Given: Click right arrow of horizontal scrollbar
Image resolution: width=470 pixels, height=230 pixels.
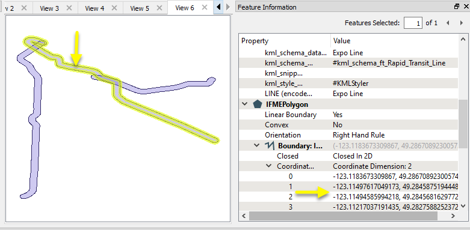Looking at the screenshot, I should (454, 216).
